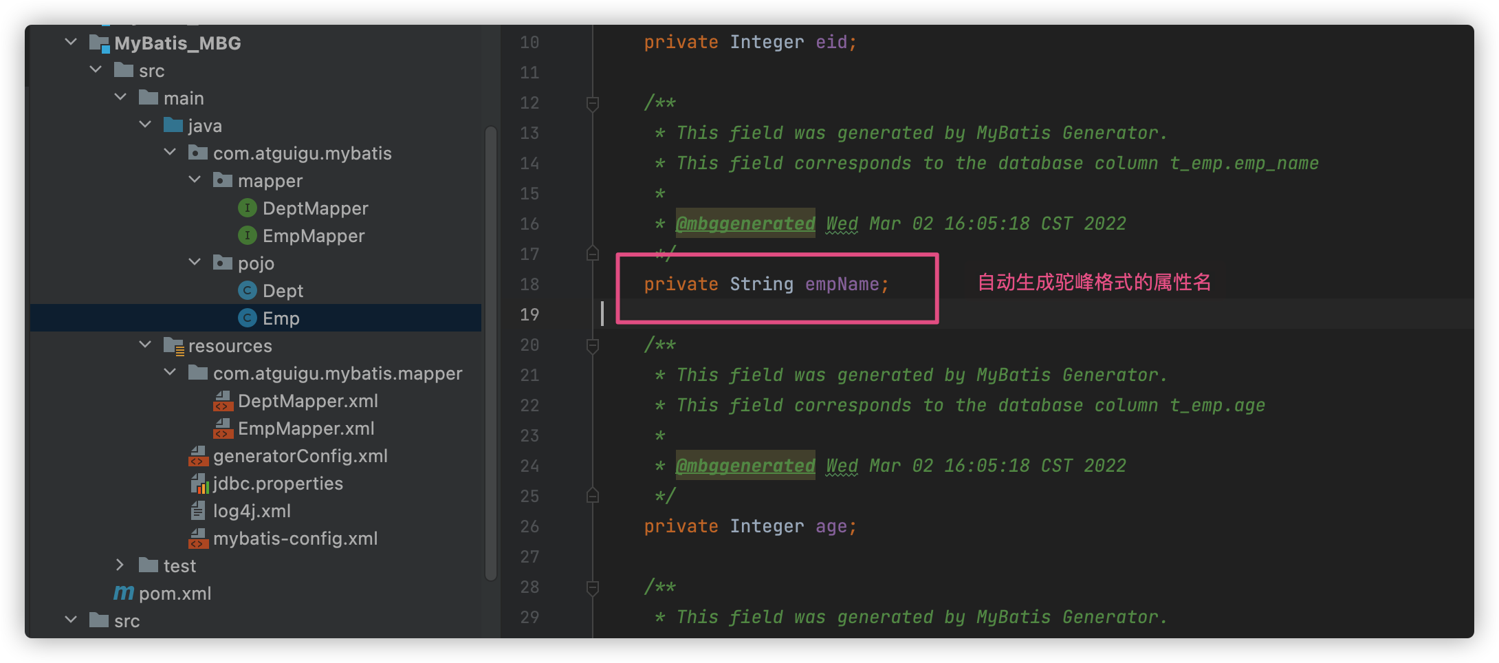Click the @mbggenerated tag on line 24
The width and height of the screenshot is (1499, 663).
[x=745, y=465]
